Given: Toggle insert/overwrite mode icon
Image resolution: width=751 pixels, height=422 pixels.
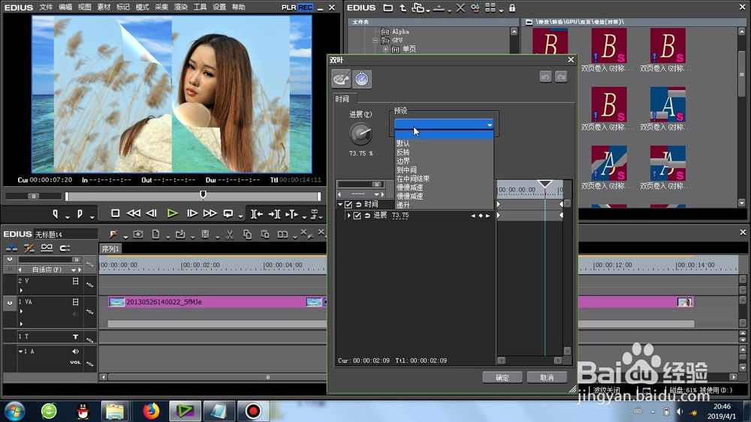Looking at the screenshot, I should (11, 248).
